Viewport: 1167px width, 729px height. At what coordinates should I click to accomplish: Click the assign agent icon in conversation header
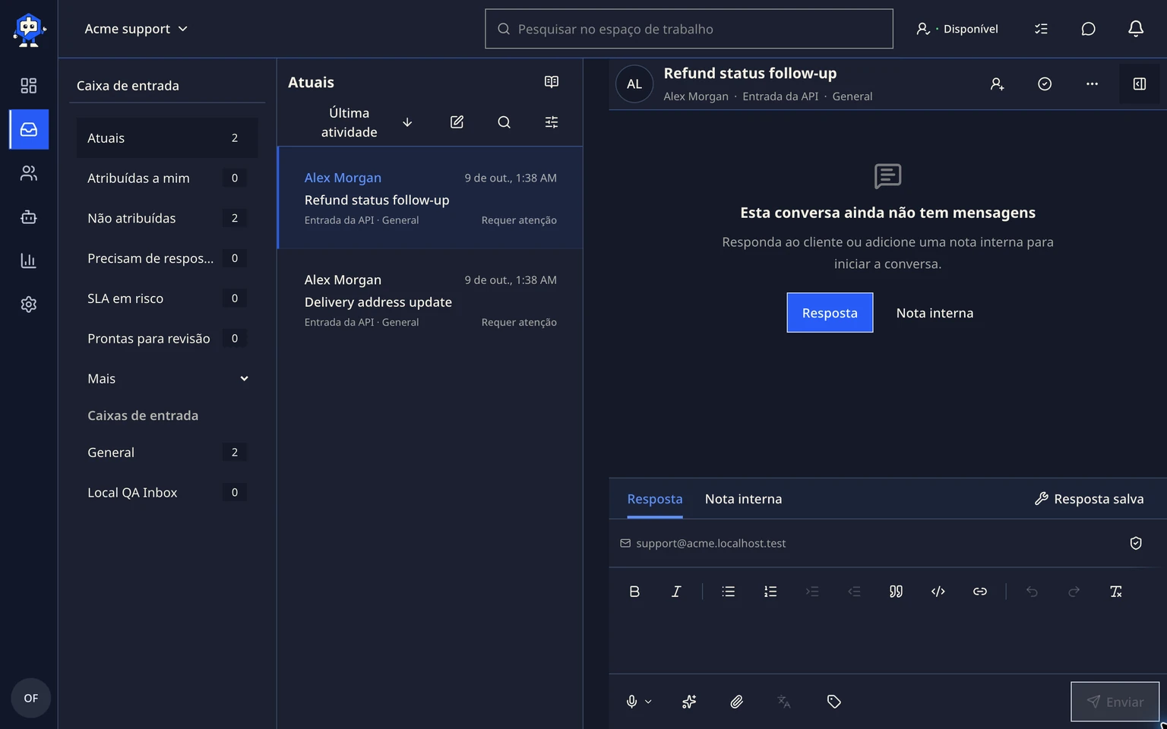pyautogui.click(x=997, y=84)
